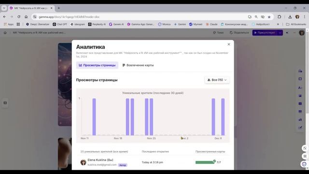The image size is (309, 174).
Task: Expand the present options arrow
Action: pos(280,32)
